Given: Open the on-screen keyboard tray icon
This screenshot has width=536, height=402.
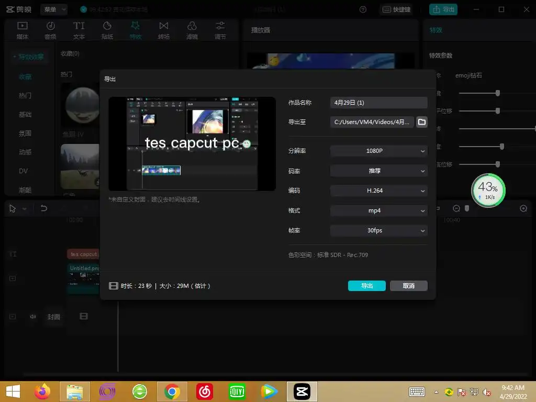Looking at the screenshot, I should tap(417, 392).
